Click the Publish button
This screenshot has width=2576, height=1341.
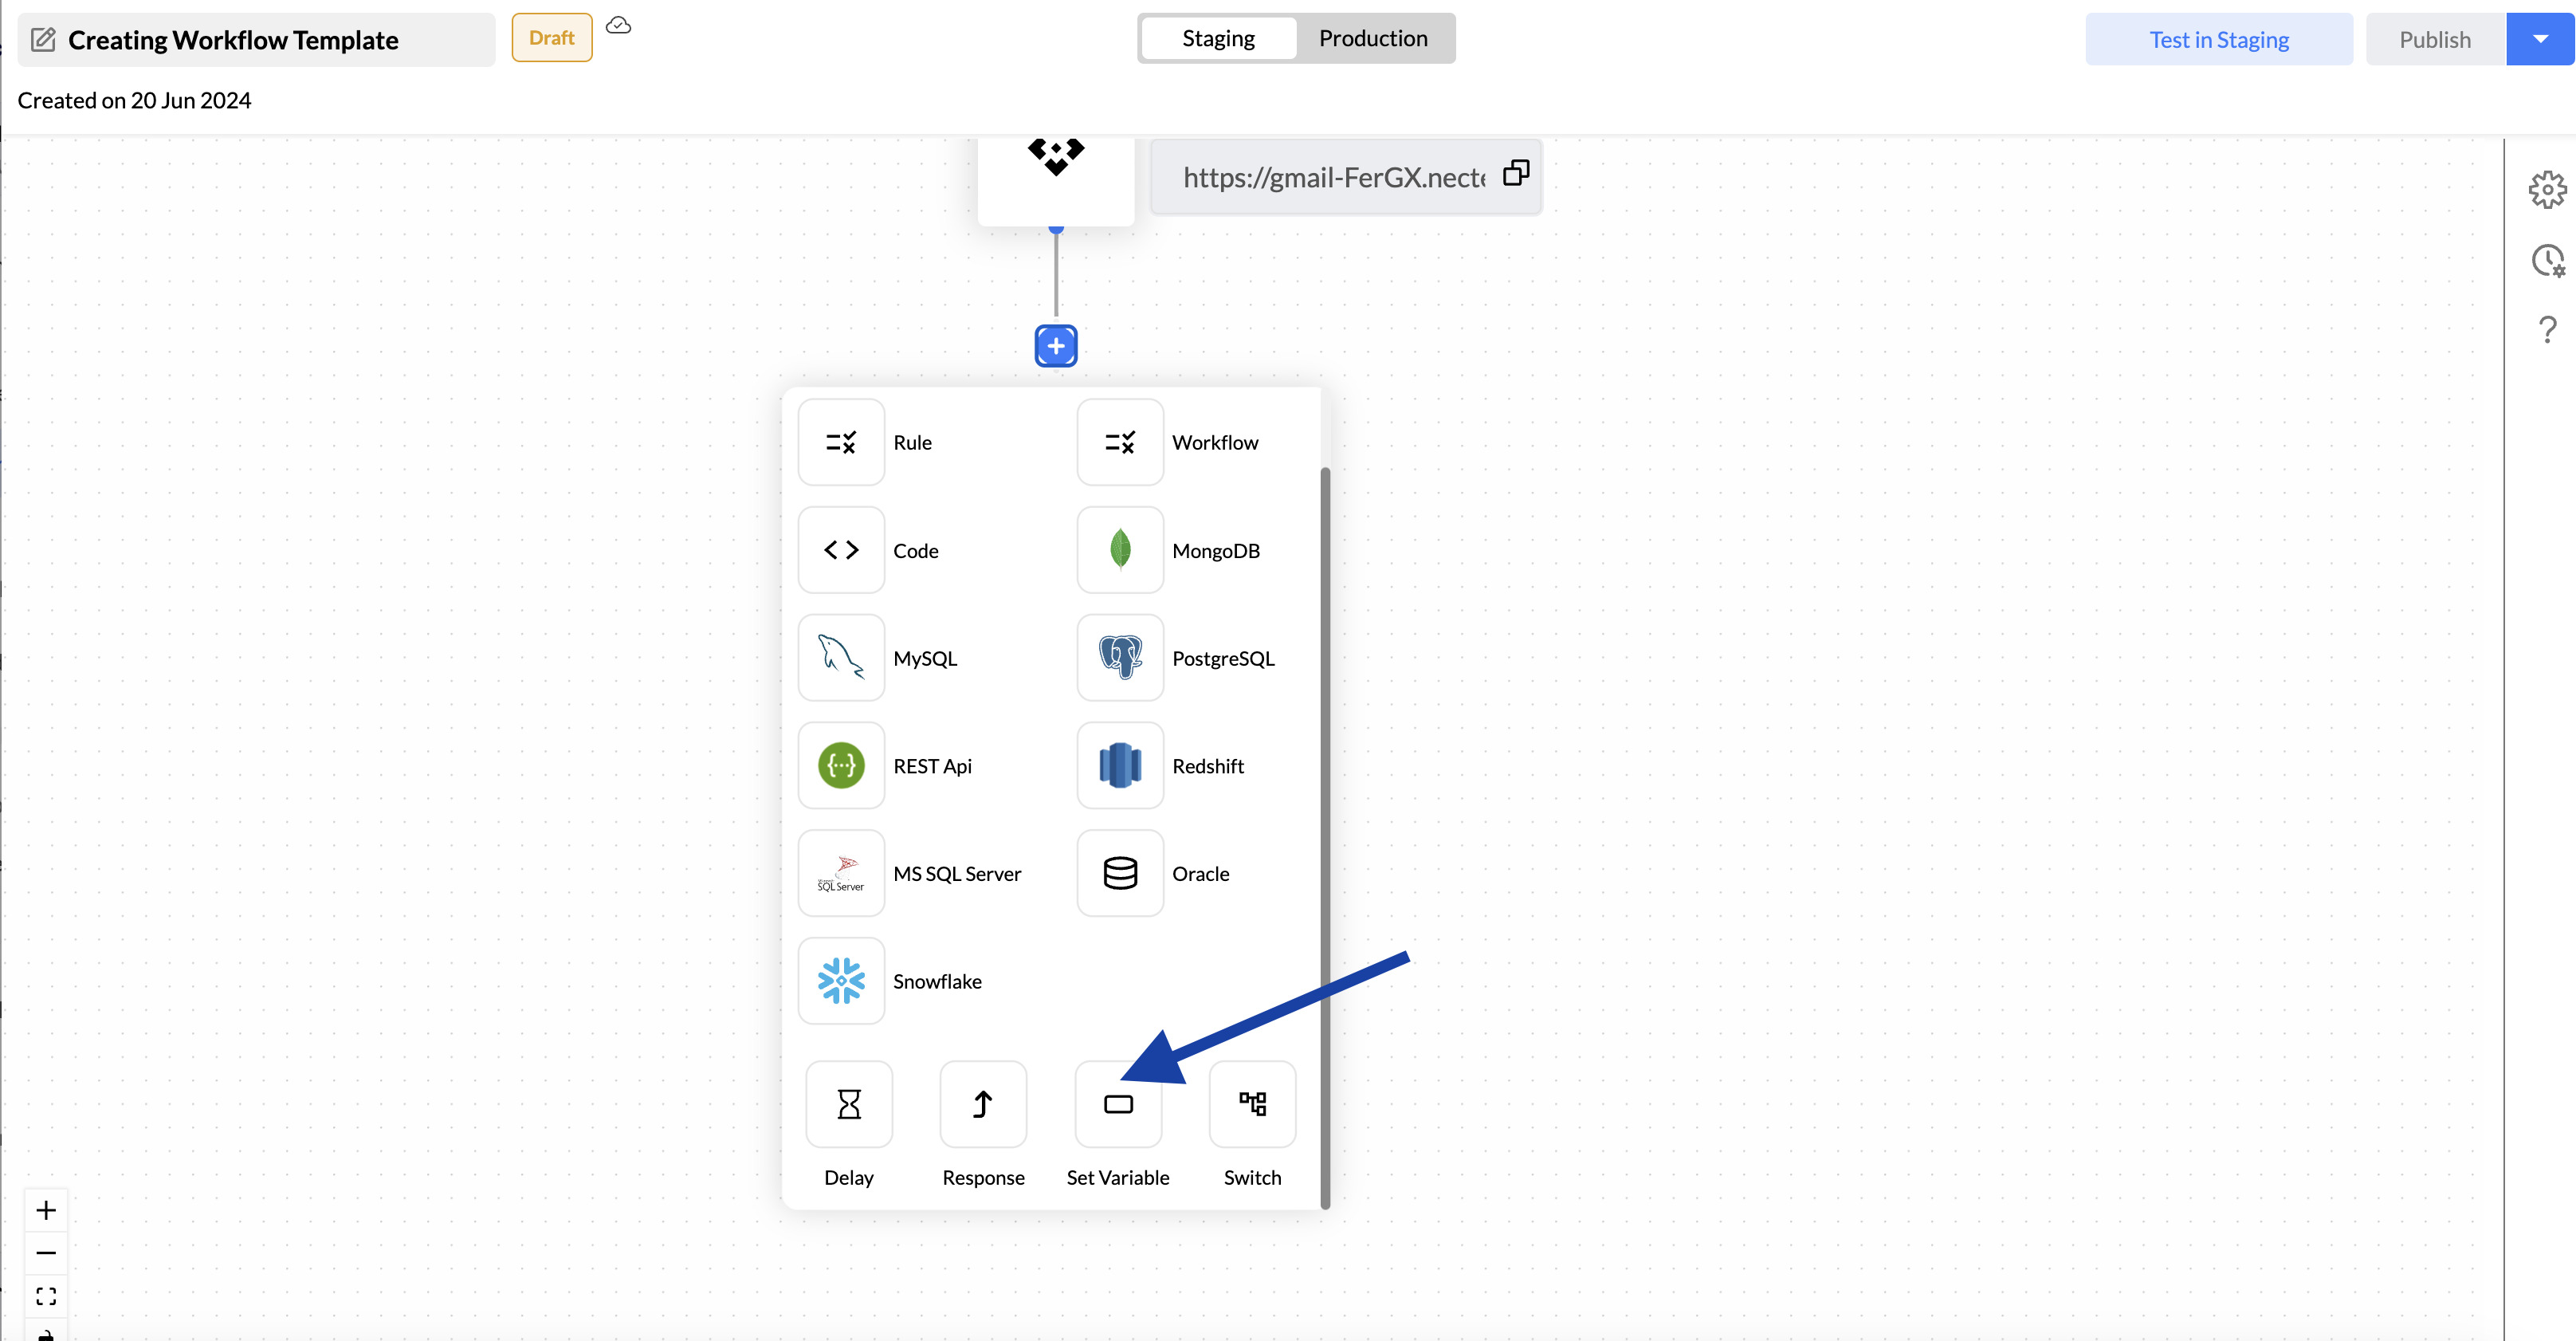point(2434,40)
